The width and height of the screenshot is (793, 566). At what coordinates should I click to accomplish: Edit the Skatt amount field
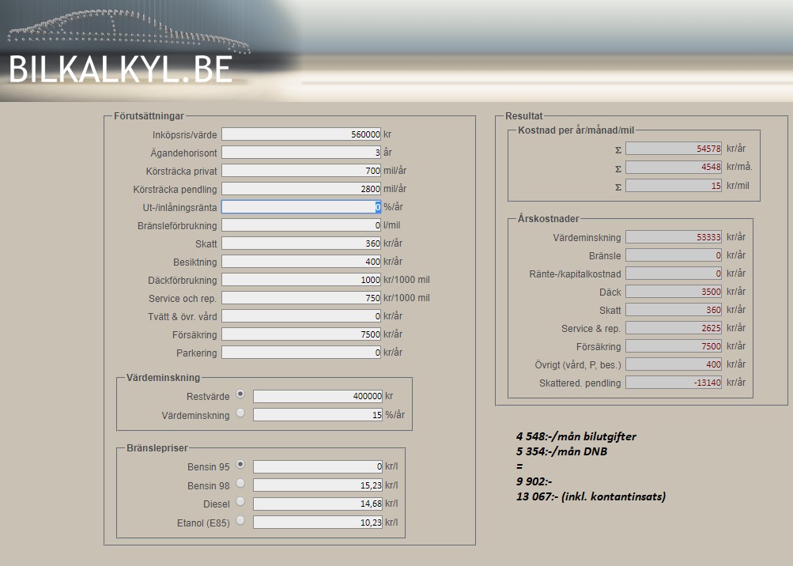tap(301, 243)
